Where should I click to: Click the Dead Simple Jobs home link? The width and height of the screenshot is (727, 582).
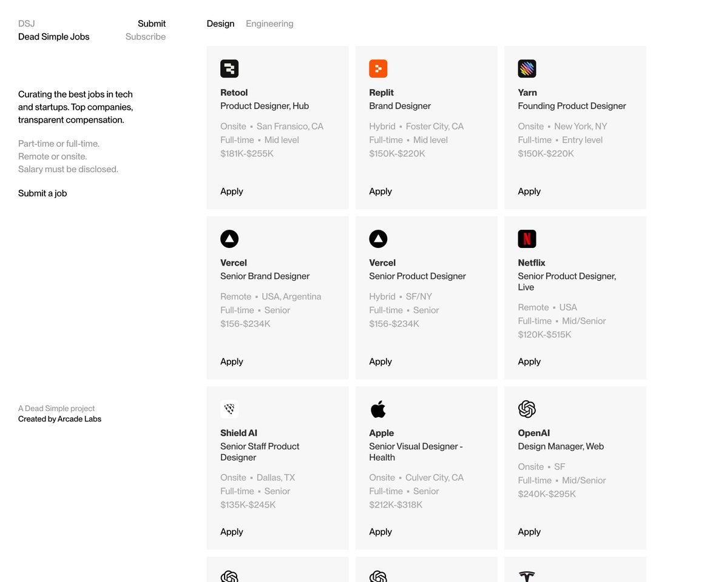[x=53, y=36]
